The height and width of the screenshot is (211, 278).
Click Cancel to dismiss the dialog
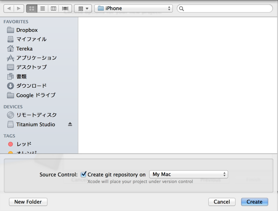(x=222, y=202)
